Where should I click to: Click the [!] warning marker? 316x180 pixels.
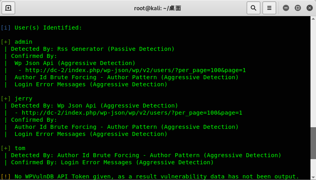(6, 176)
